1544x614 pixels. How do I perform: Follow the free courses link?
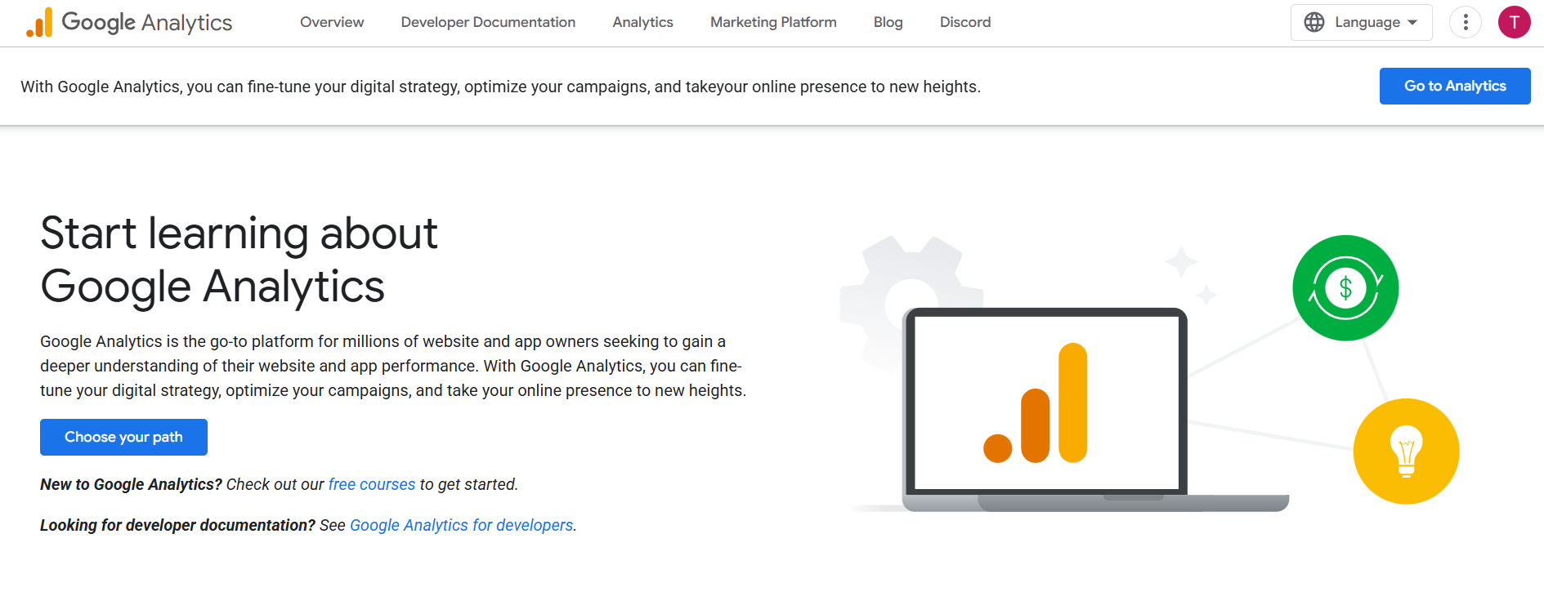click(x=372, y=484)
